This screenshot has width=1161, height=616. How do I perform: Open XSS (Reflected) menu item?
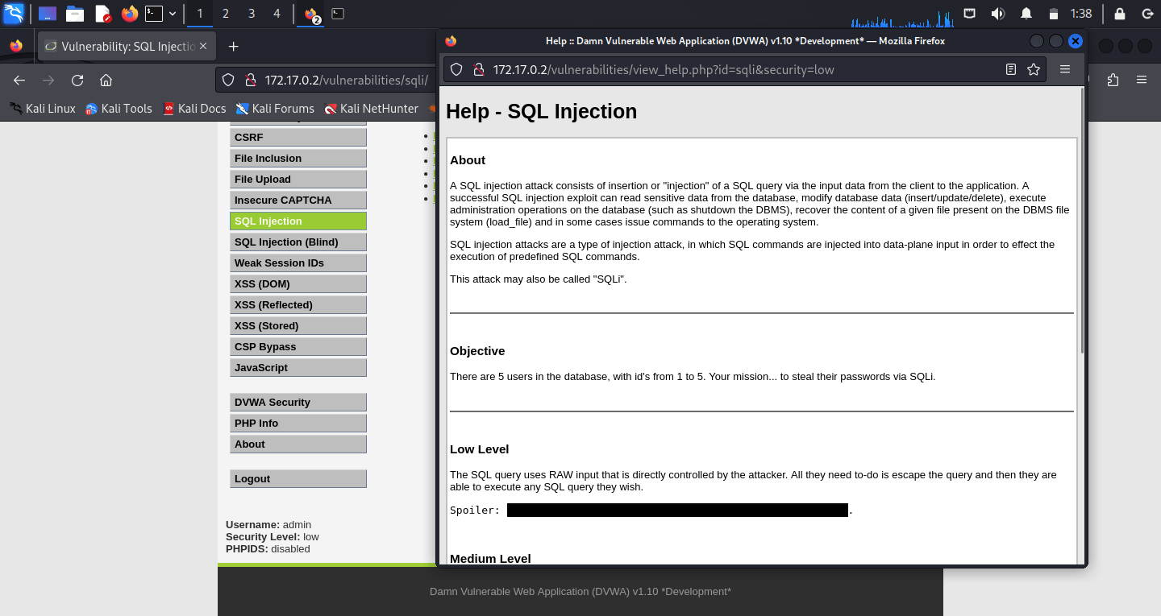click(298, 305)
